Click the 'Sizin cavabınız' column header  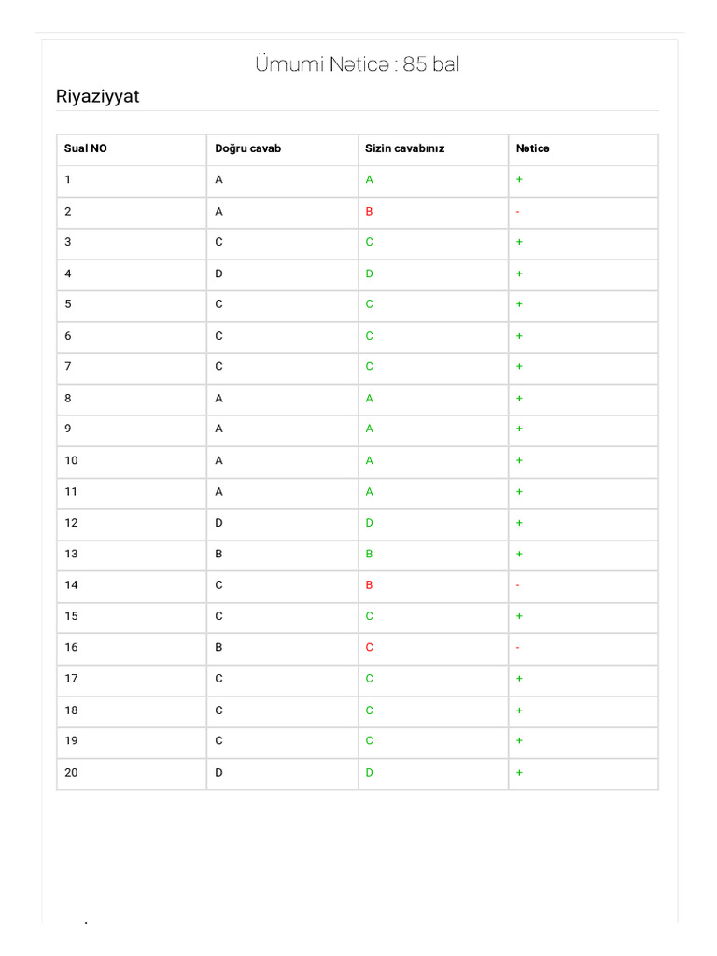pyautogui.click(x=405, y=148)
